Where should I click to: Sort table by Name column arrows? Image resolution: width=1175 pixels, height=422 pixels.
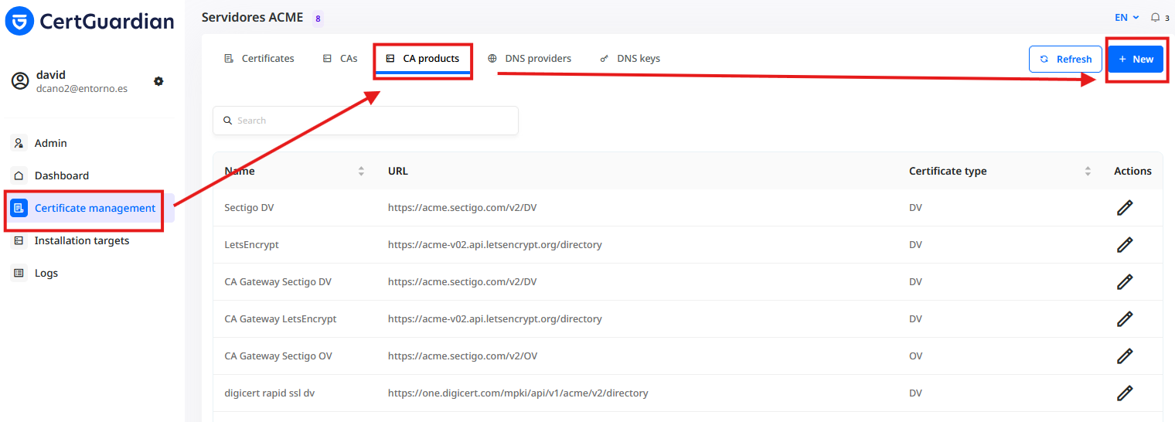pyautogui.click(x=361, y=171)
